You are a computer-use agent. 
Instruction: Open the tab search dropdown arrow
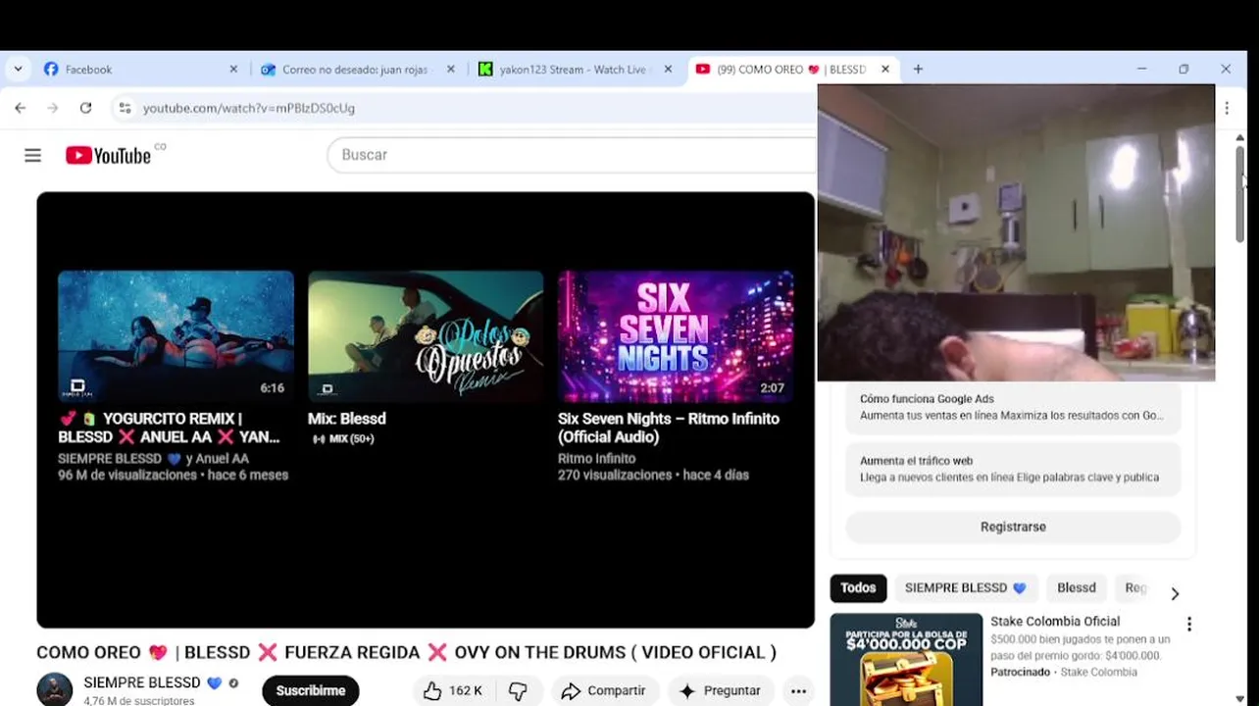pos(18,69)
